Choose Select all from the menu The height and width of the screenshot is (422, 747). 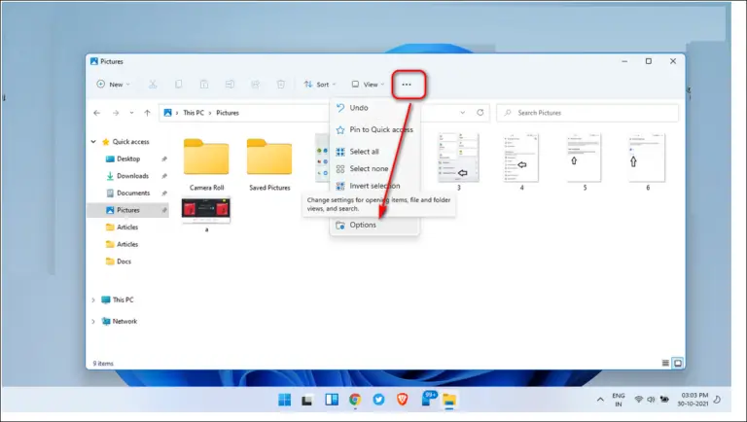pyautogui.click(x=374, y=152)
